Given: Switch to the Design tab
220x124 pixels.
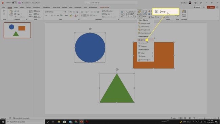Looking at the screenshot, I should click(x=28, y=7).
